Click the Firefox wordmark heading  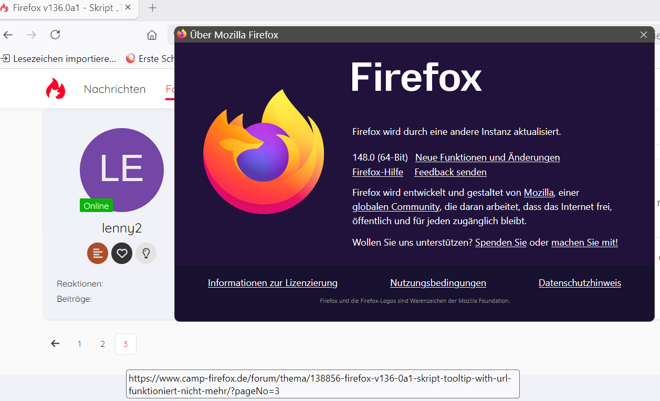[416, 77]
